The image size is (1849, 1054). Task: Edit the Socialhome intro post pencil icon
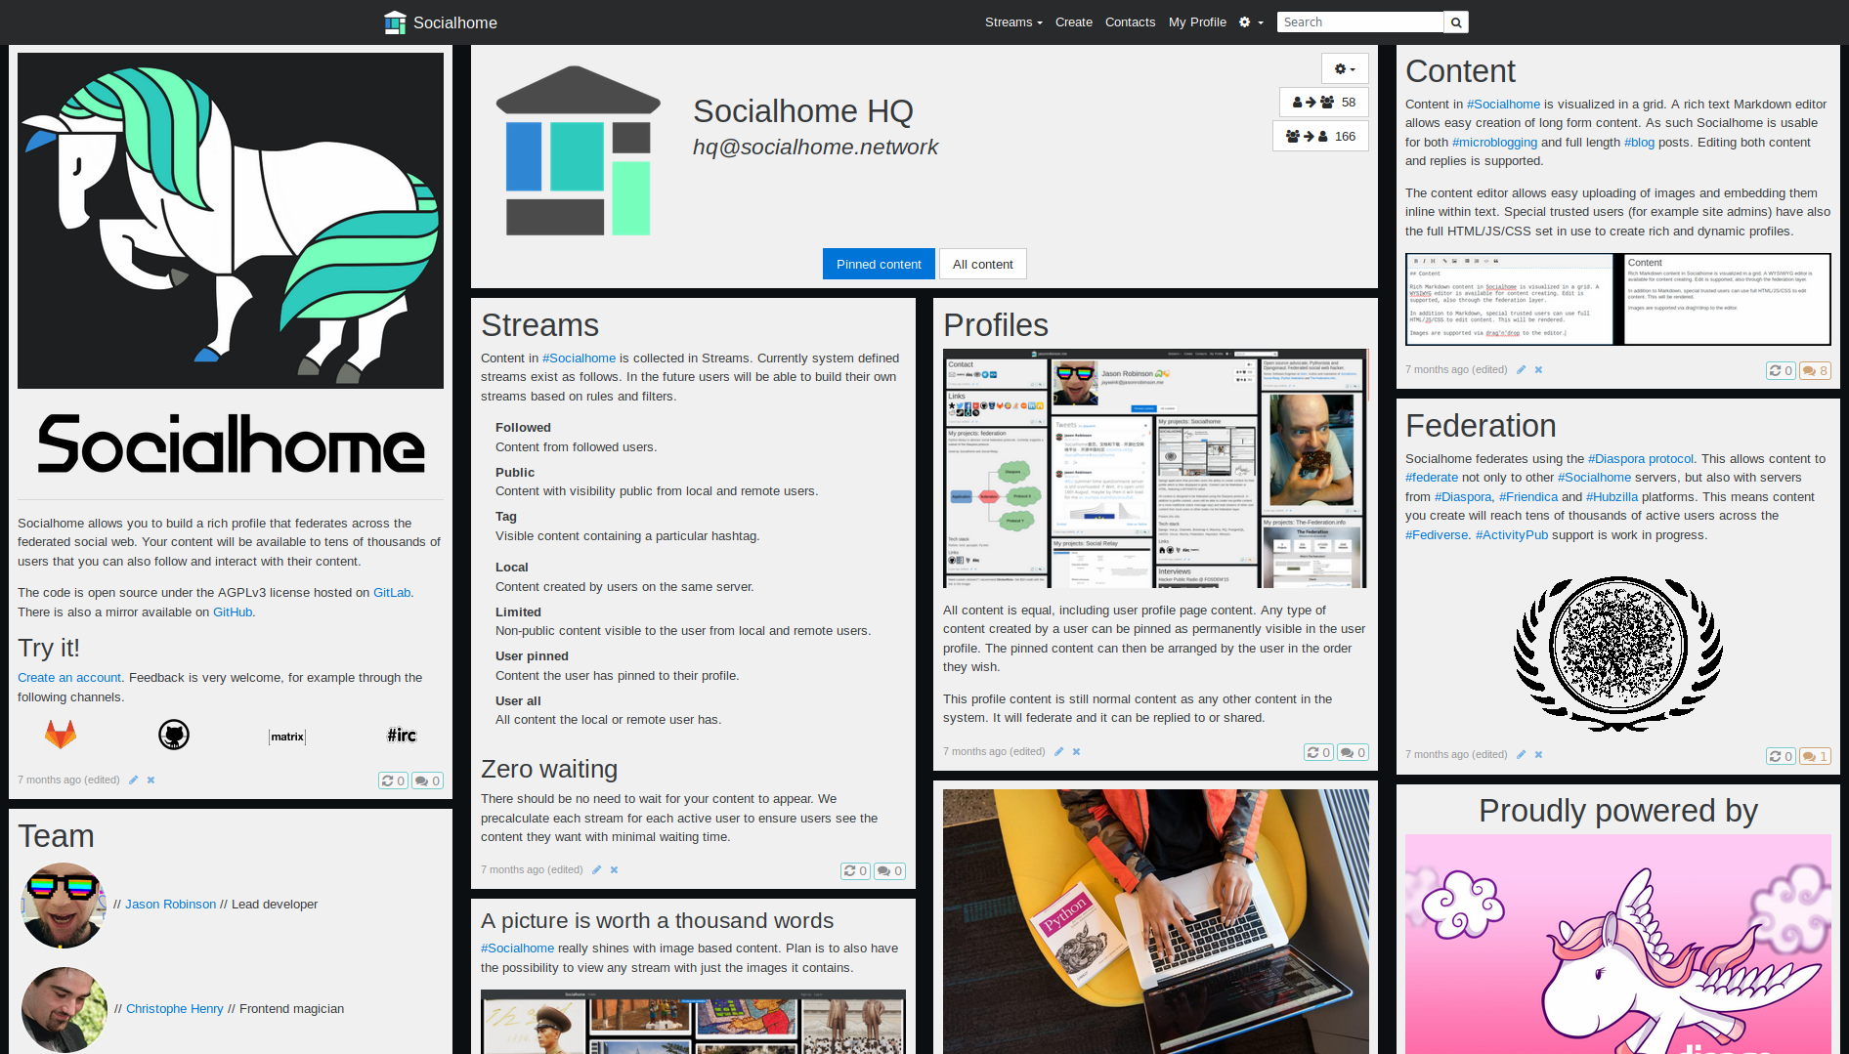point(134,780)
